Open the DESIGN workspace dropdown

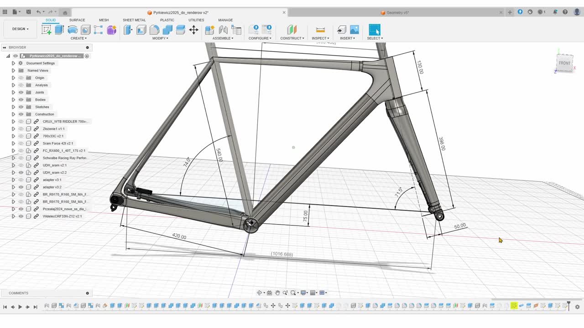tap(20, 29)
